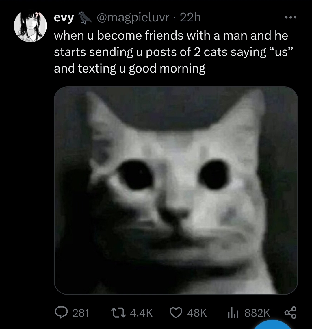Open the @magpieluvr handle link

pos(133,17)
